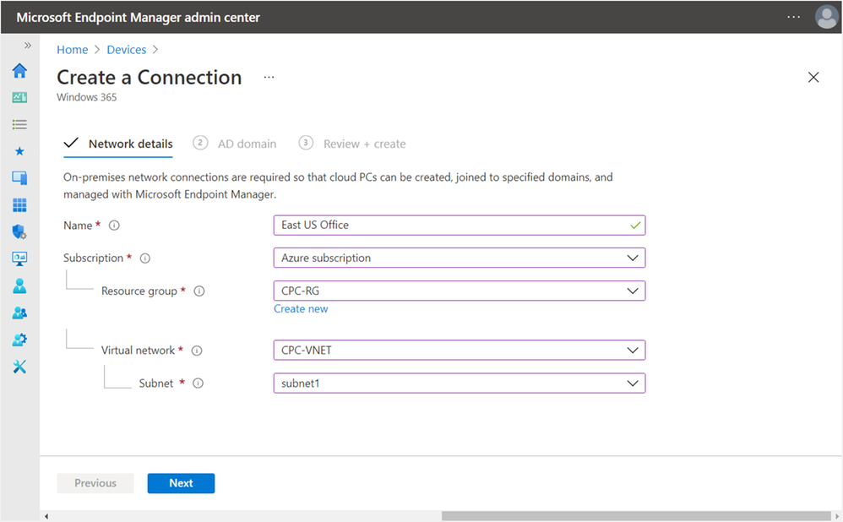Click the horizontal scrollbar at bottom
843x522 pixels.
click(x=635, y=515)
